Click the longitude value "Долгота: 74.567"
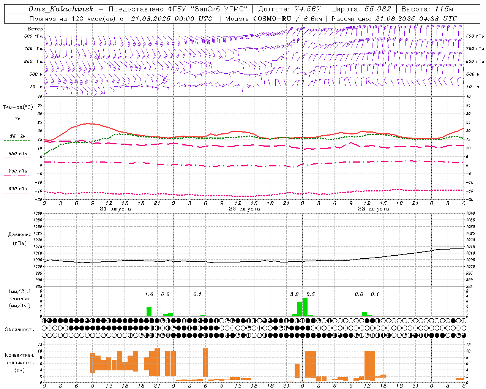Image resolution: width=486 pixels, height=389 pixels. (x=289, y=9)
